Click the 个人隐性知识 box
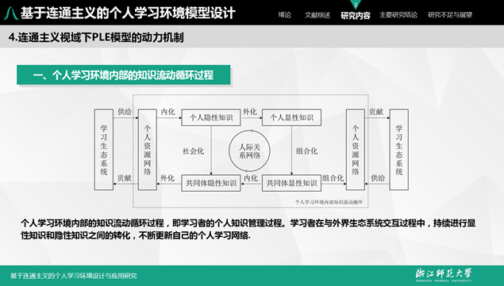This screenshot has height=286, width=504. [211, 117]
